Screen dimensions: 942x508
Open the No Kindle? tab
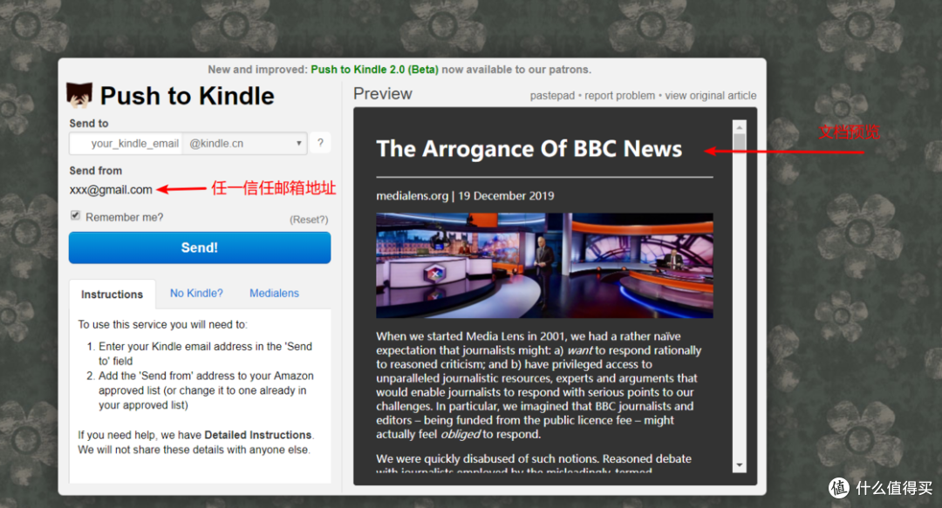196,293
